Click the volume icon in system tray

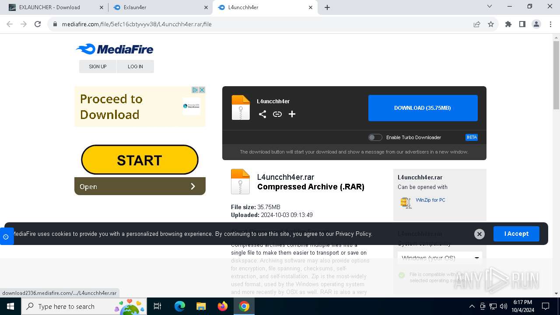click(x=504, y=306)
